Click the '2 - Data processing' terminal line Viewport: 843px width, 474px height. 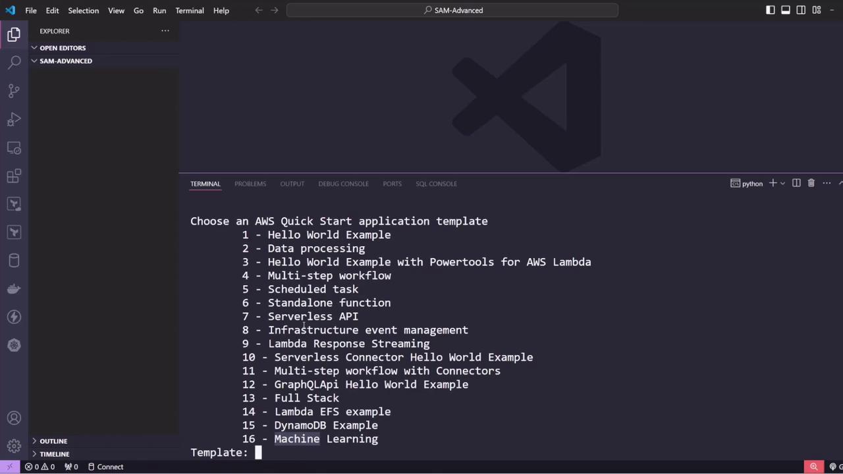coord(304,249)
